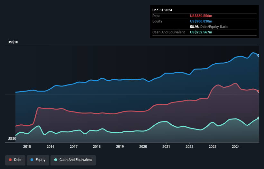The width and height of the screenshot is (264, 169).
Task: Click the US$1b y-axis label
Action: [13, 42]
